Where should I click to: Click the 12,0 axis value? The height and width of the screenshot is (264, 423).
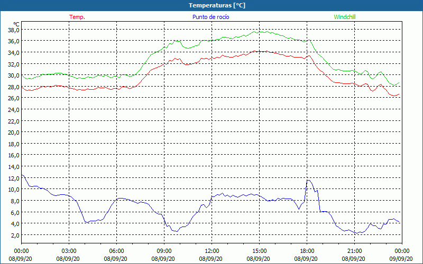(x=14, y=178)
